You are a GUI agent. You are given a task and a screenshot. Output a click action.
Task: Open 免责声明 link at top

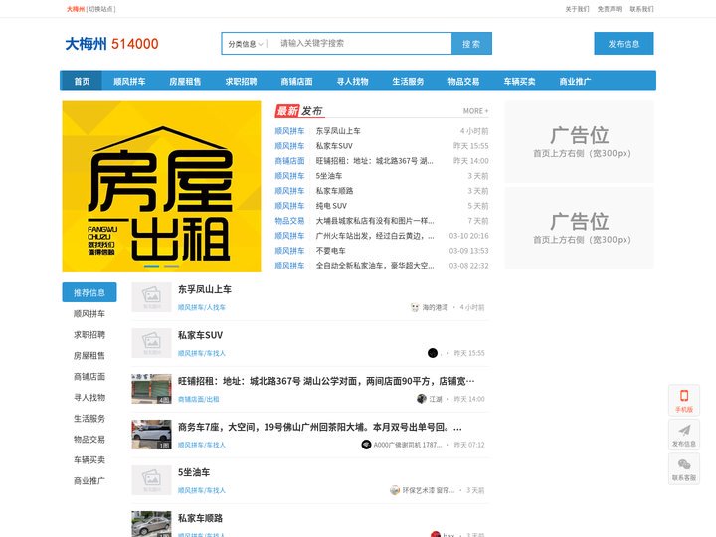tap(610, 9)
